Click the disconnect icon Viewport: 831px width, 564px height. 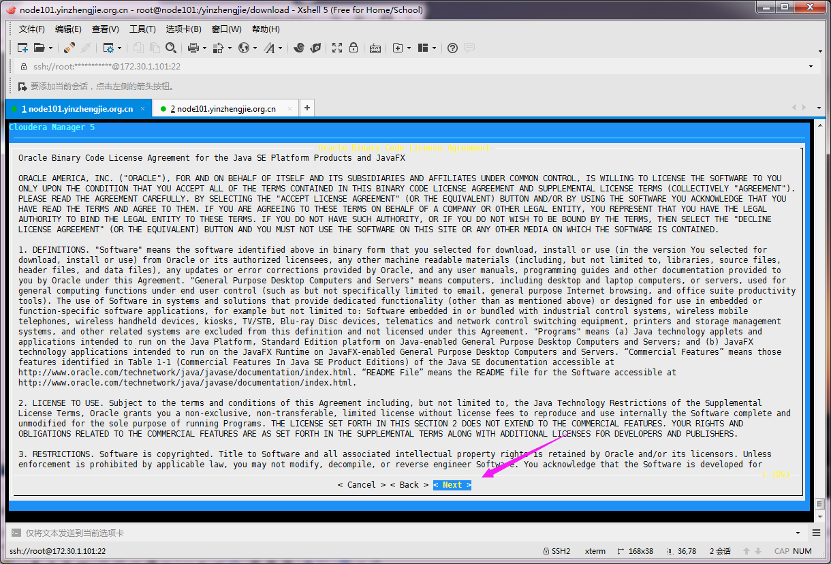pyautogui.click(x=86, y=48)
